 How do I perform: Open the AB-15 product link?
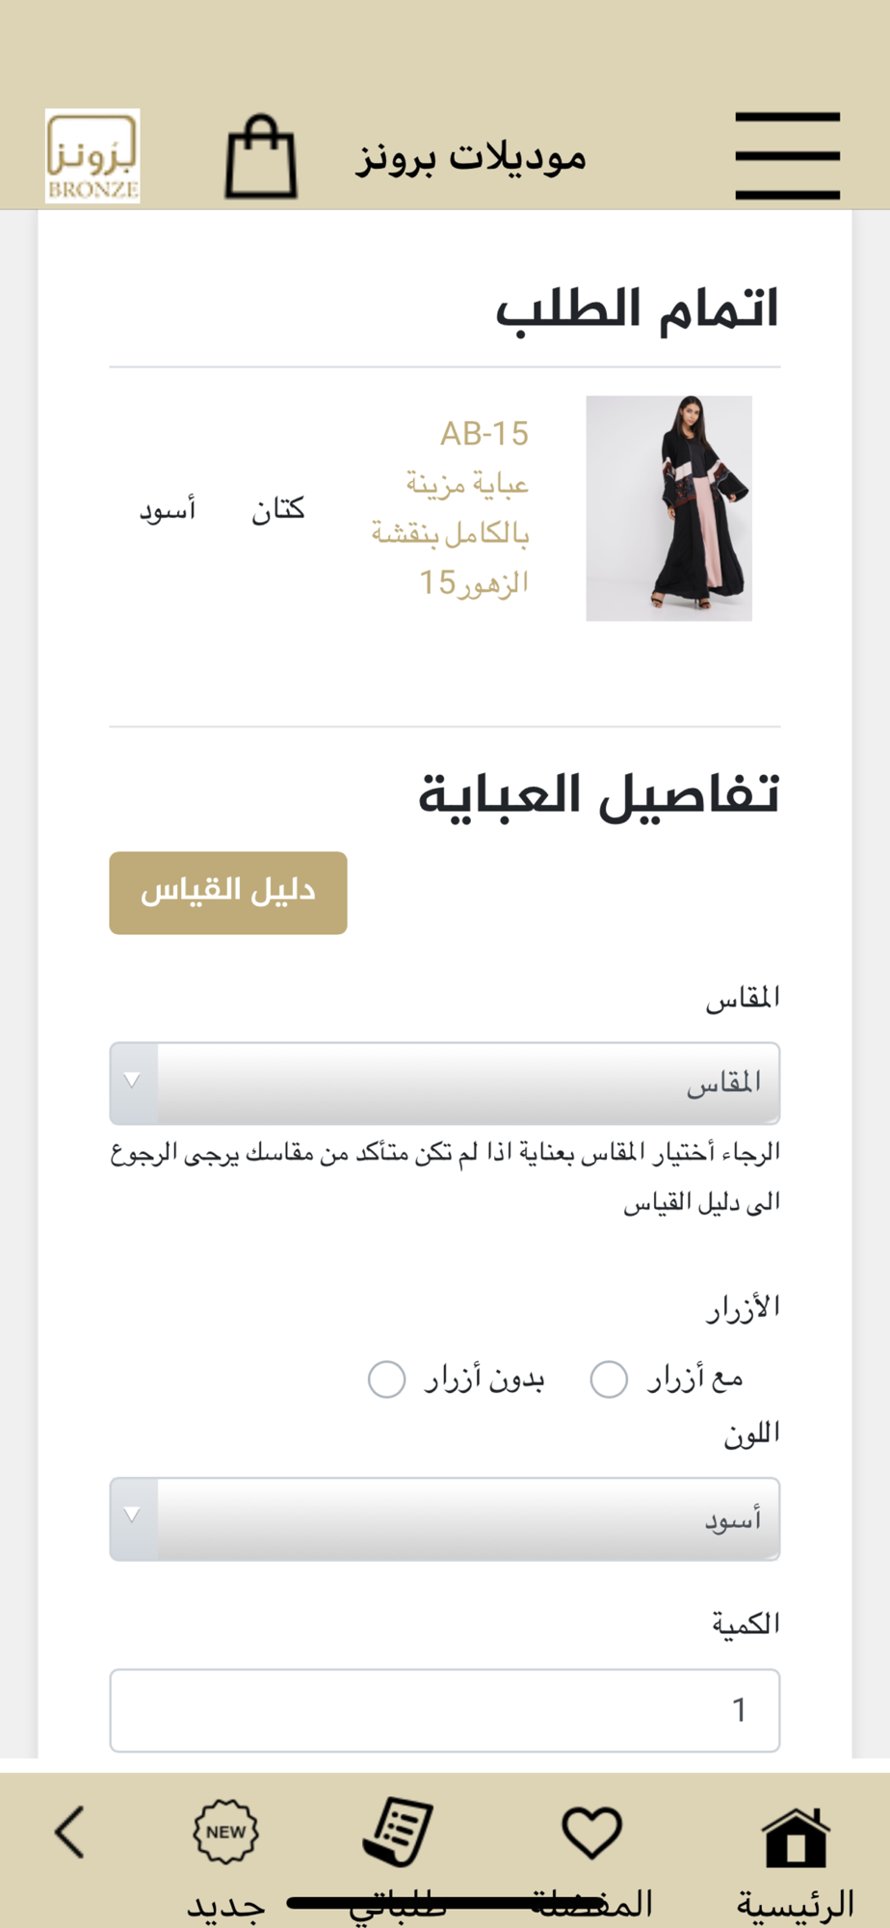click(x=484, y=435)
